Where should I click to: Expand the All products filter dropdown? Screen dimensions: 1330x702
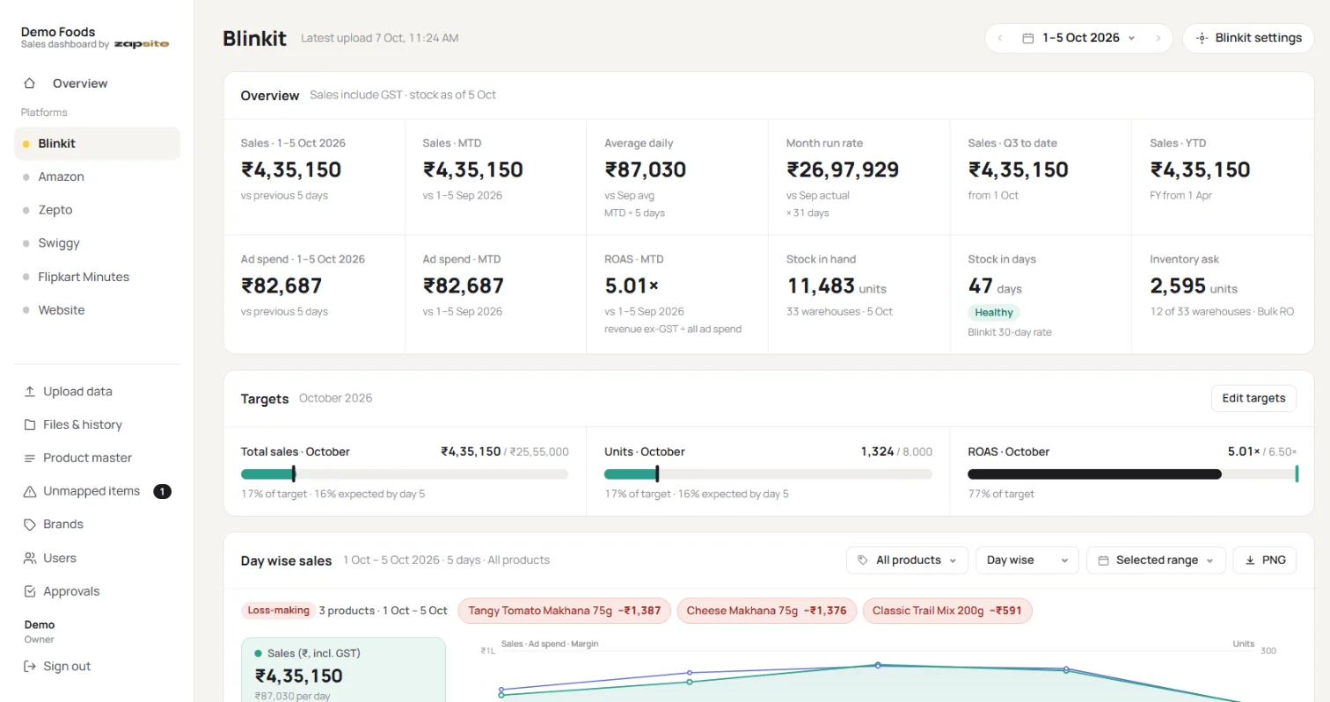tap(907, 561)
